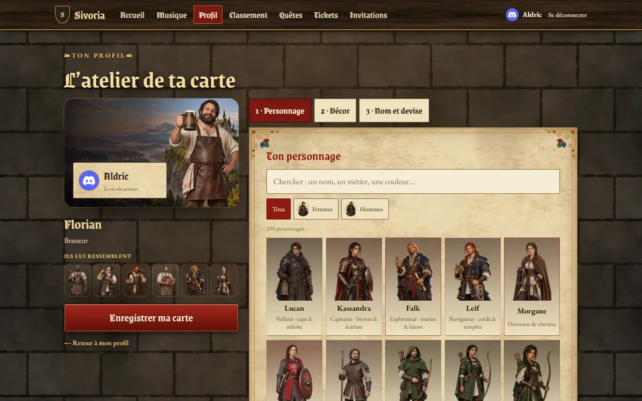Select the sixth look-alike character thumbnail
The height and width of the screenshot is (401, 642).
click(224, 280)
